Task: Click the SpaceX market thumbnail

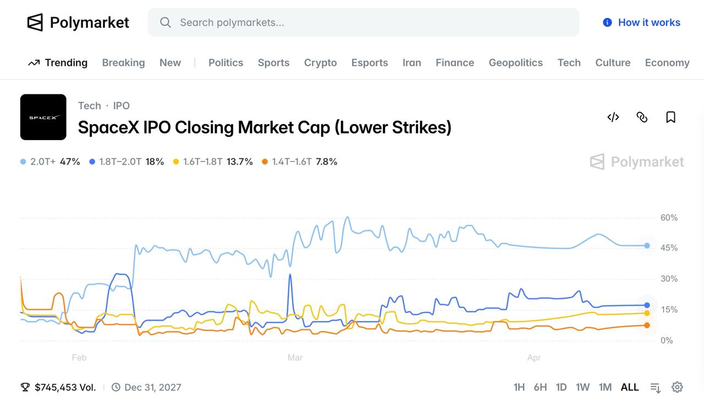Action: tap(43, 117)
